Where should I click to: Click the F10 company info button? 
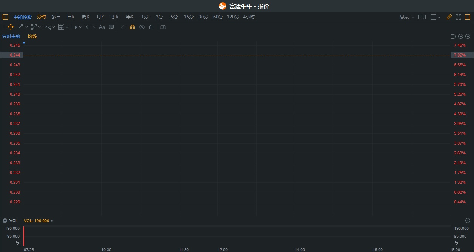(422, 17)
